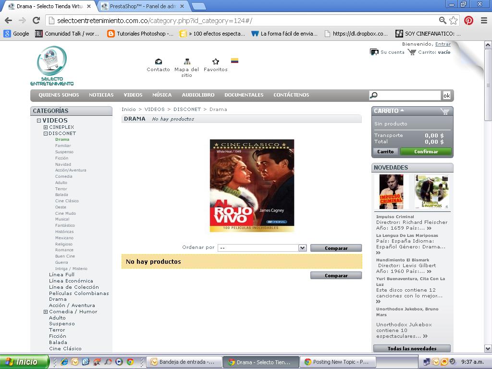Click the green Confirmar button
The height and width of the screenshot is (369, 492).
426,151
